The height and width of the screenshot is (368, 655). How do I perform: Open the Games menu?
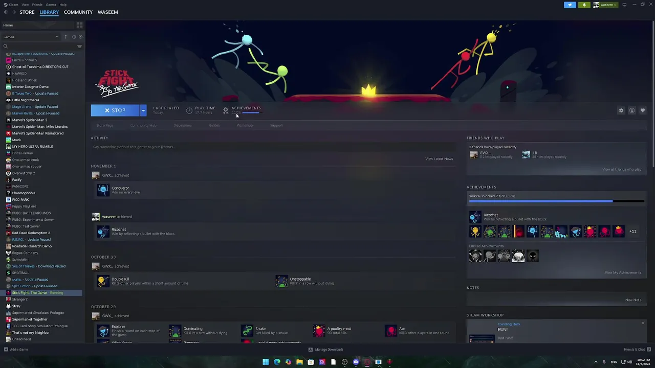[51, 5]
